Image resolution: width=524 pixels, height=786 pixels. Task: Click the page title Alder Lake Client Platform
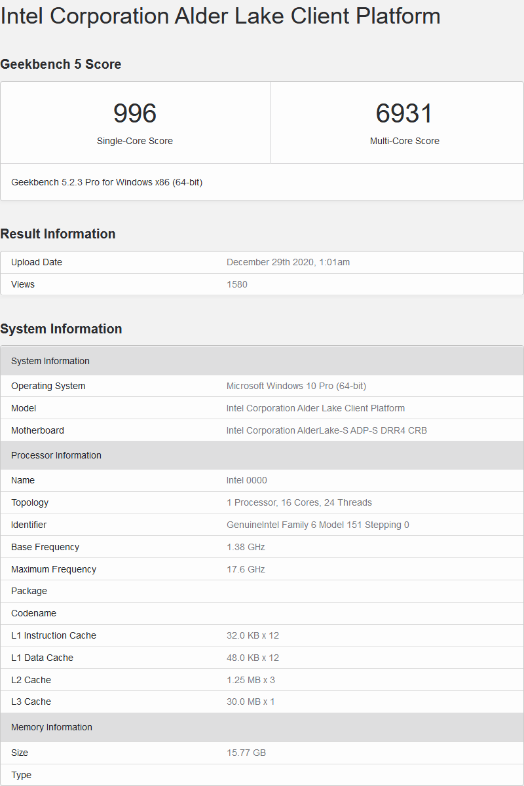220,16
